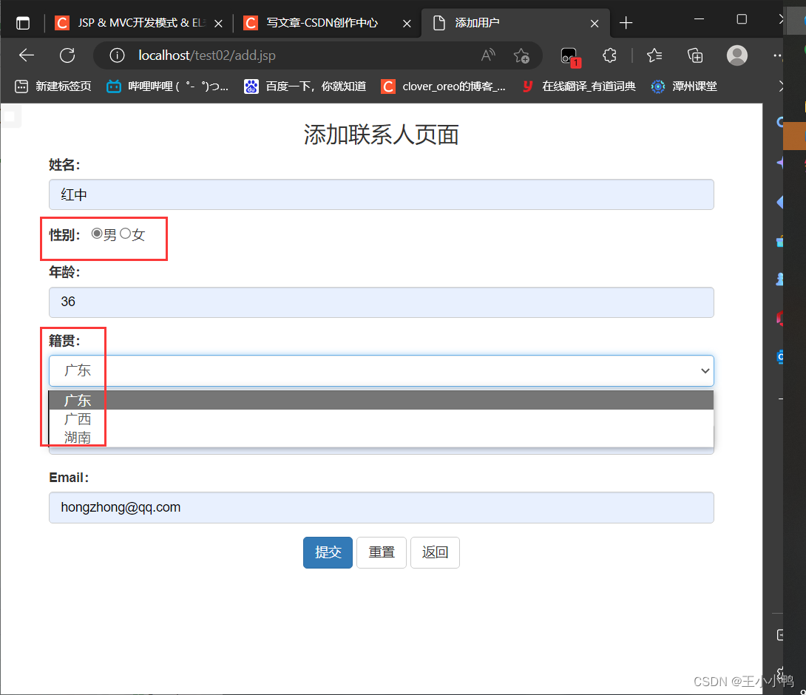Select the 女 radio button

pos(126,234)
